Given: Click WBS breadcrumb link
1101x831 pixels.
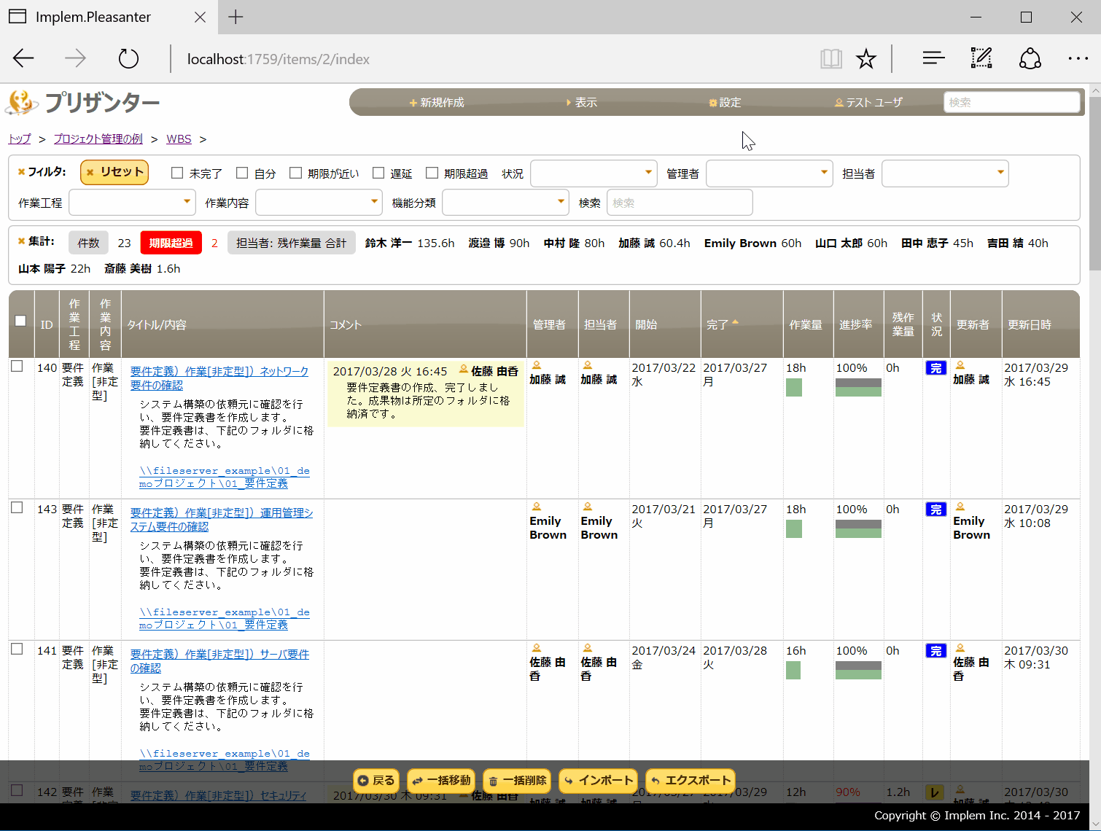Looking at the screenshot, I should pyautogui.click(x=179, y=138).
